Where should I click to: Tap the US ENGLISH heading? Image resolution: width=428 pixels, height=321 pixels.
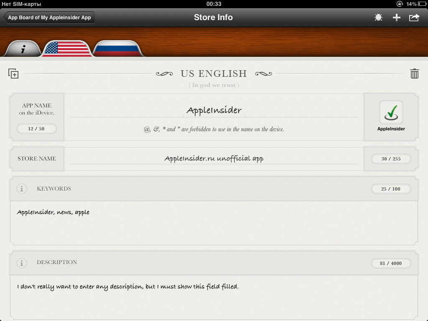(x=214, y=74)
